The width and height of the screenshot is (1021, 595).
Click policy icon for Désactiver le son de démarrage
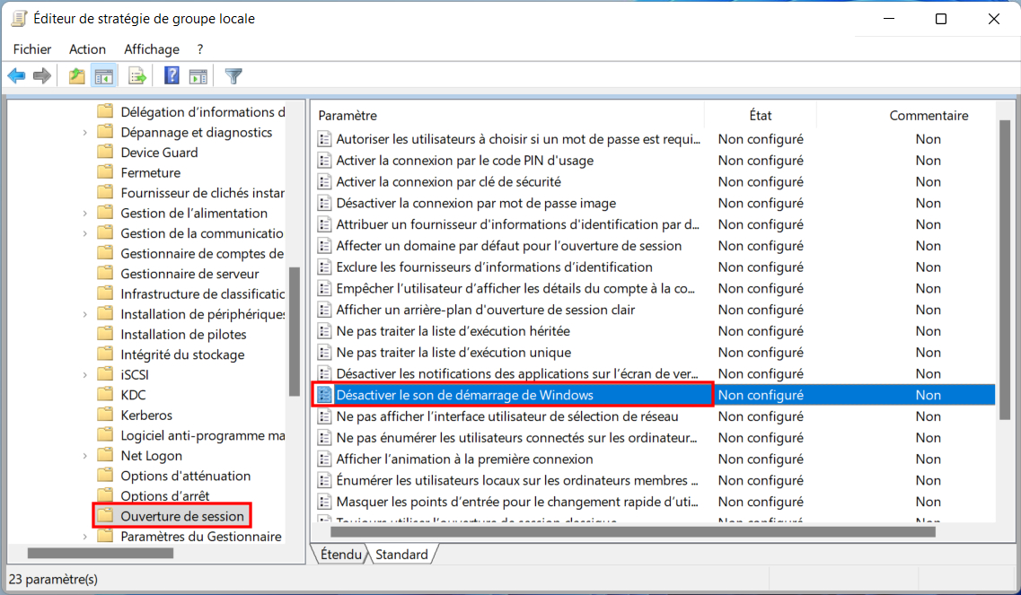click(x=324, y=395)
